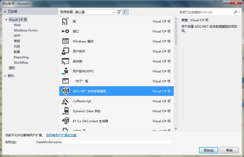Open the help question mark button

[x=227, y=2]
